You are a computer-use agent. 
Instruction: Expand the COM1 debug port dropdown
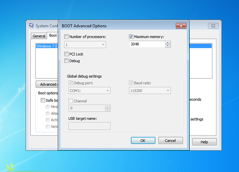pyautogui.click(x=107, y=91)
